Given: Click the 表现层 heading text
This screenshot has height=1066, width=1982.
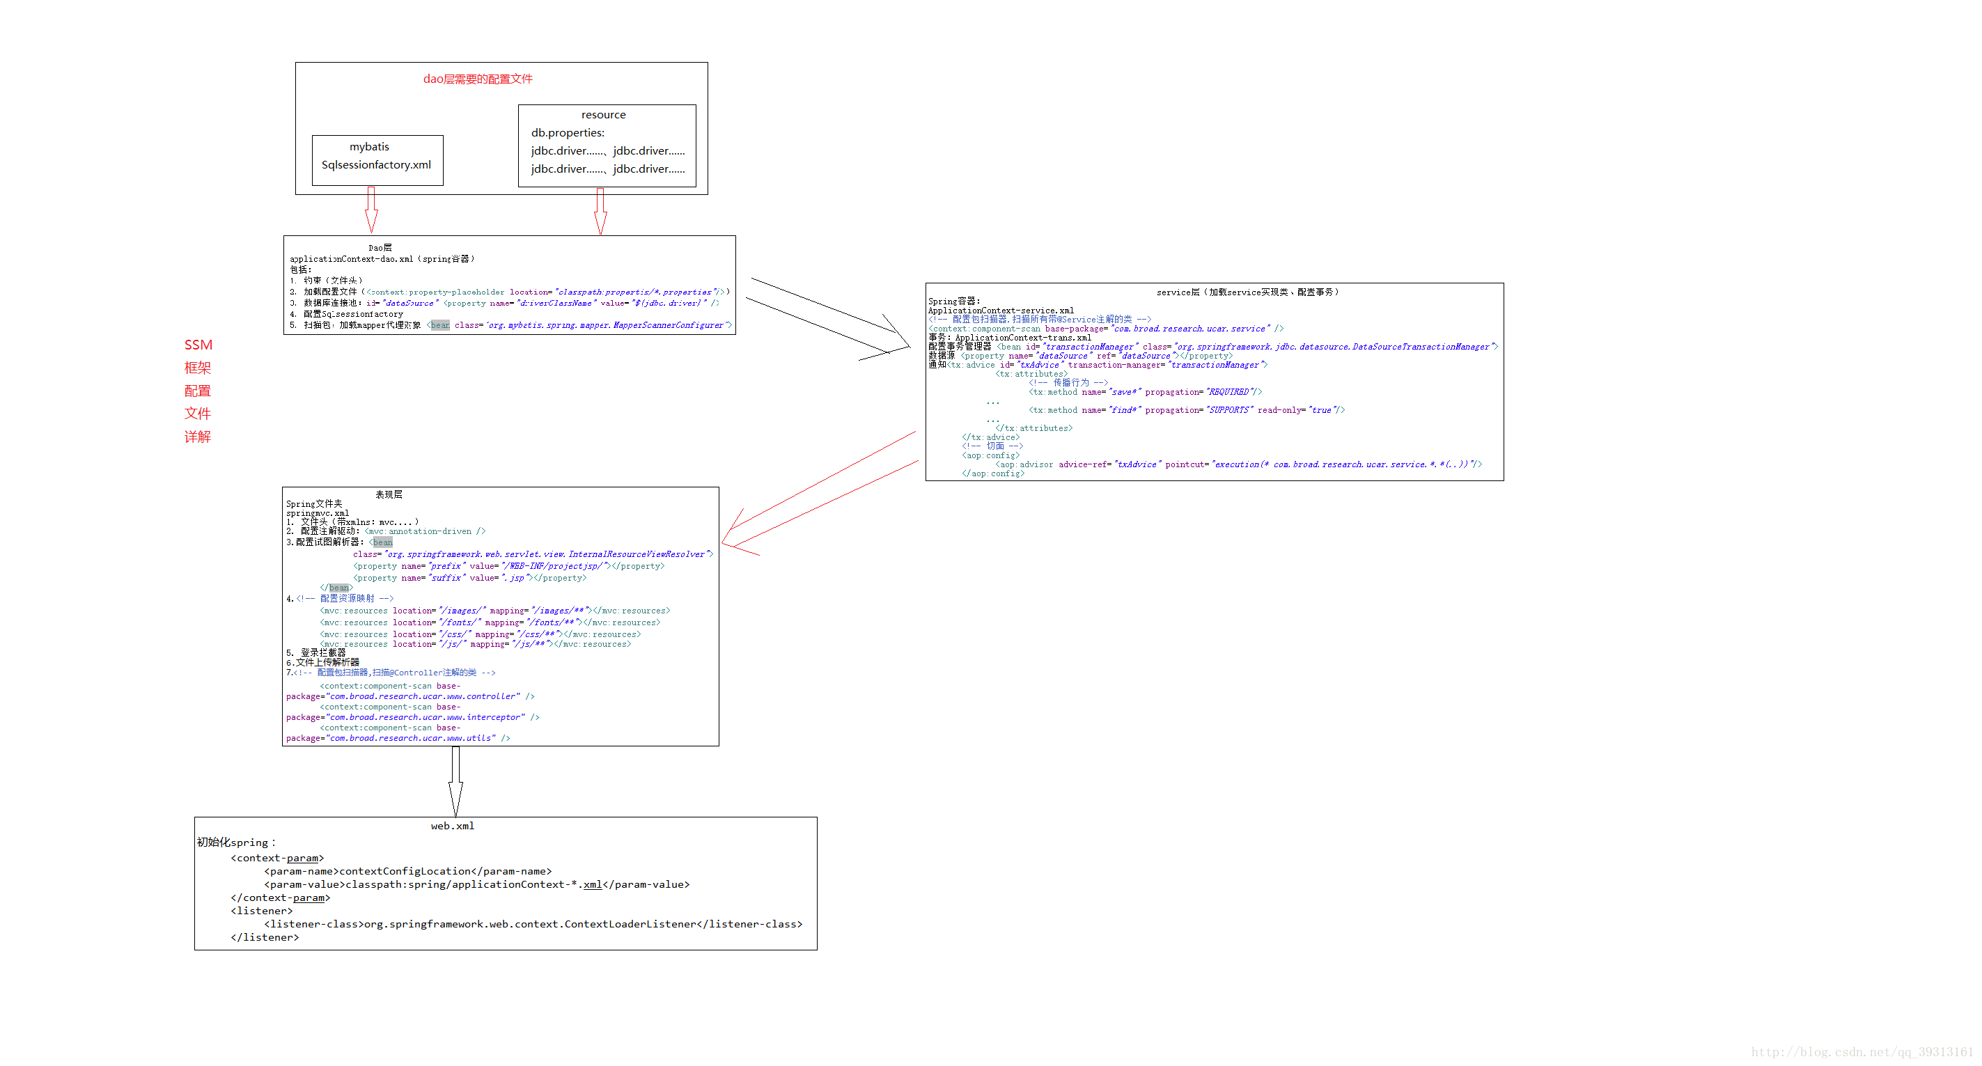Looking at the screenshot, I should point(389,494).
